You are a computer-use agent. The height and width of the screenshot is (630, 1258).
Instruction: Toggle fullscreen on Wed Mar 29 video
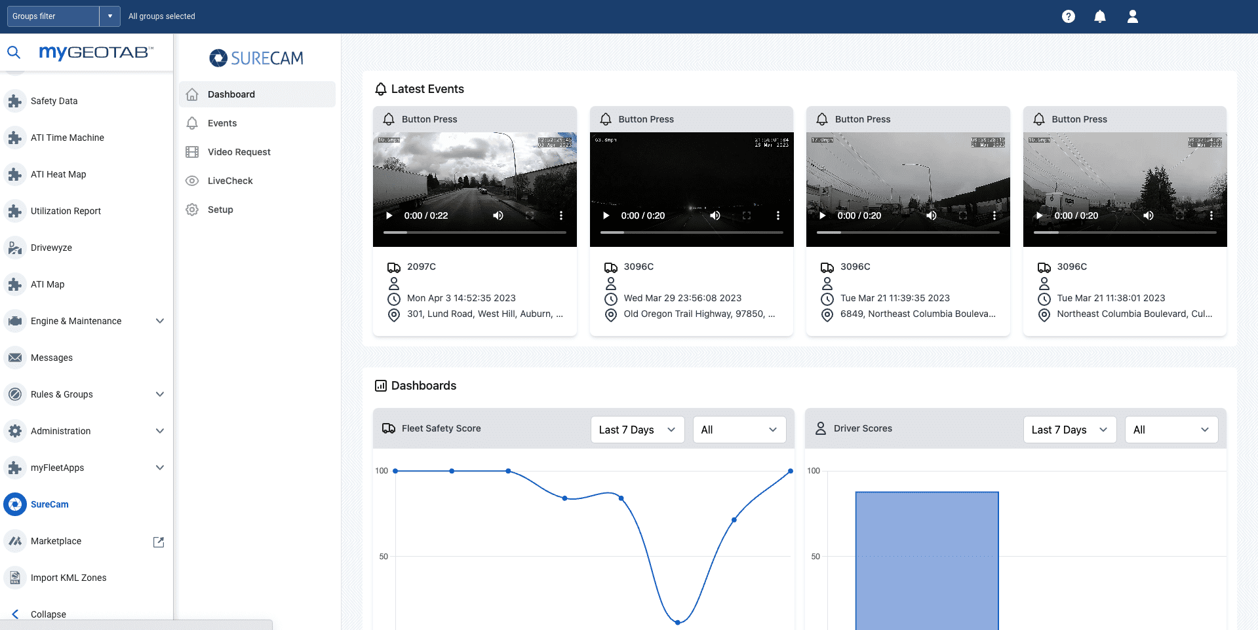[x=747, y=215]
